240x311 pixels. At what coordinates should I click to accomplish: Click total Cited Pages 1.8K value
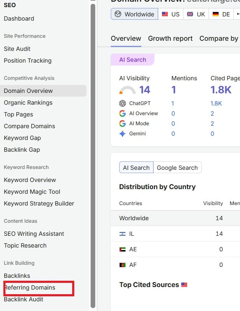(221, 90)
